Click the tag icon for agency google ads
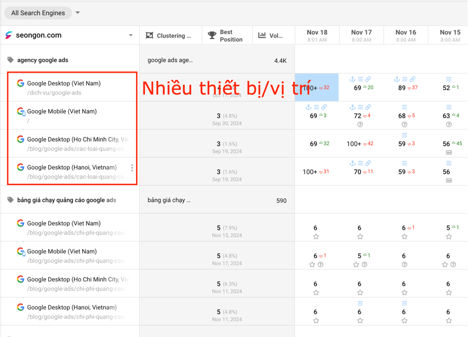The width and height of the screenshot is (468, 337). 10,60
